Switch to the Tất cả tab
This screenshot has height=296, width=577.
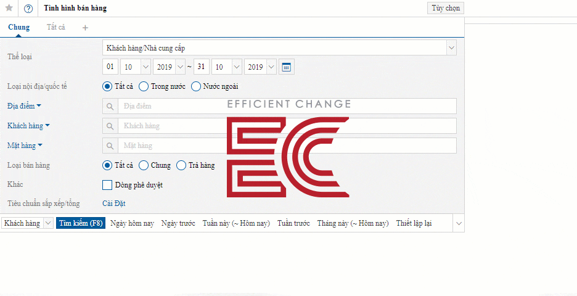[56, 27]
